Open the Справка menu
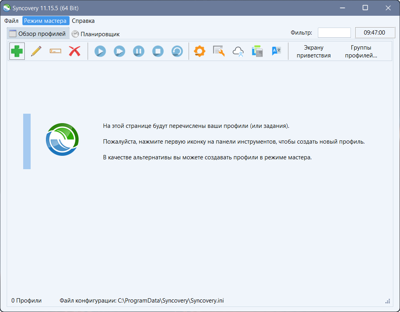 click(83, 21)
